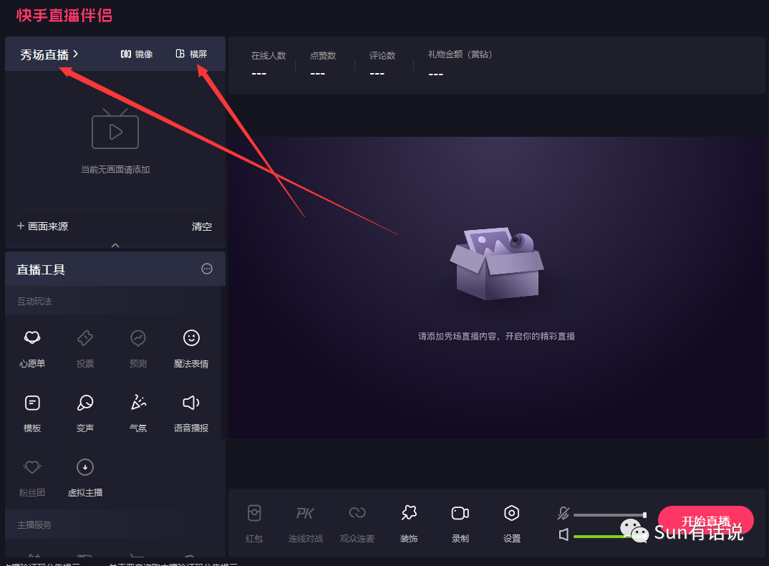Open the 虚拟主播 virtual anchor tool
The image size is (769, 566).
tap(84, 478)
